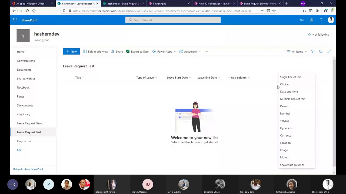Click the +10 more participants bubble
The width and height of the screenshot is (346, 194).
tap(13, 185)
